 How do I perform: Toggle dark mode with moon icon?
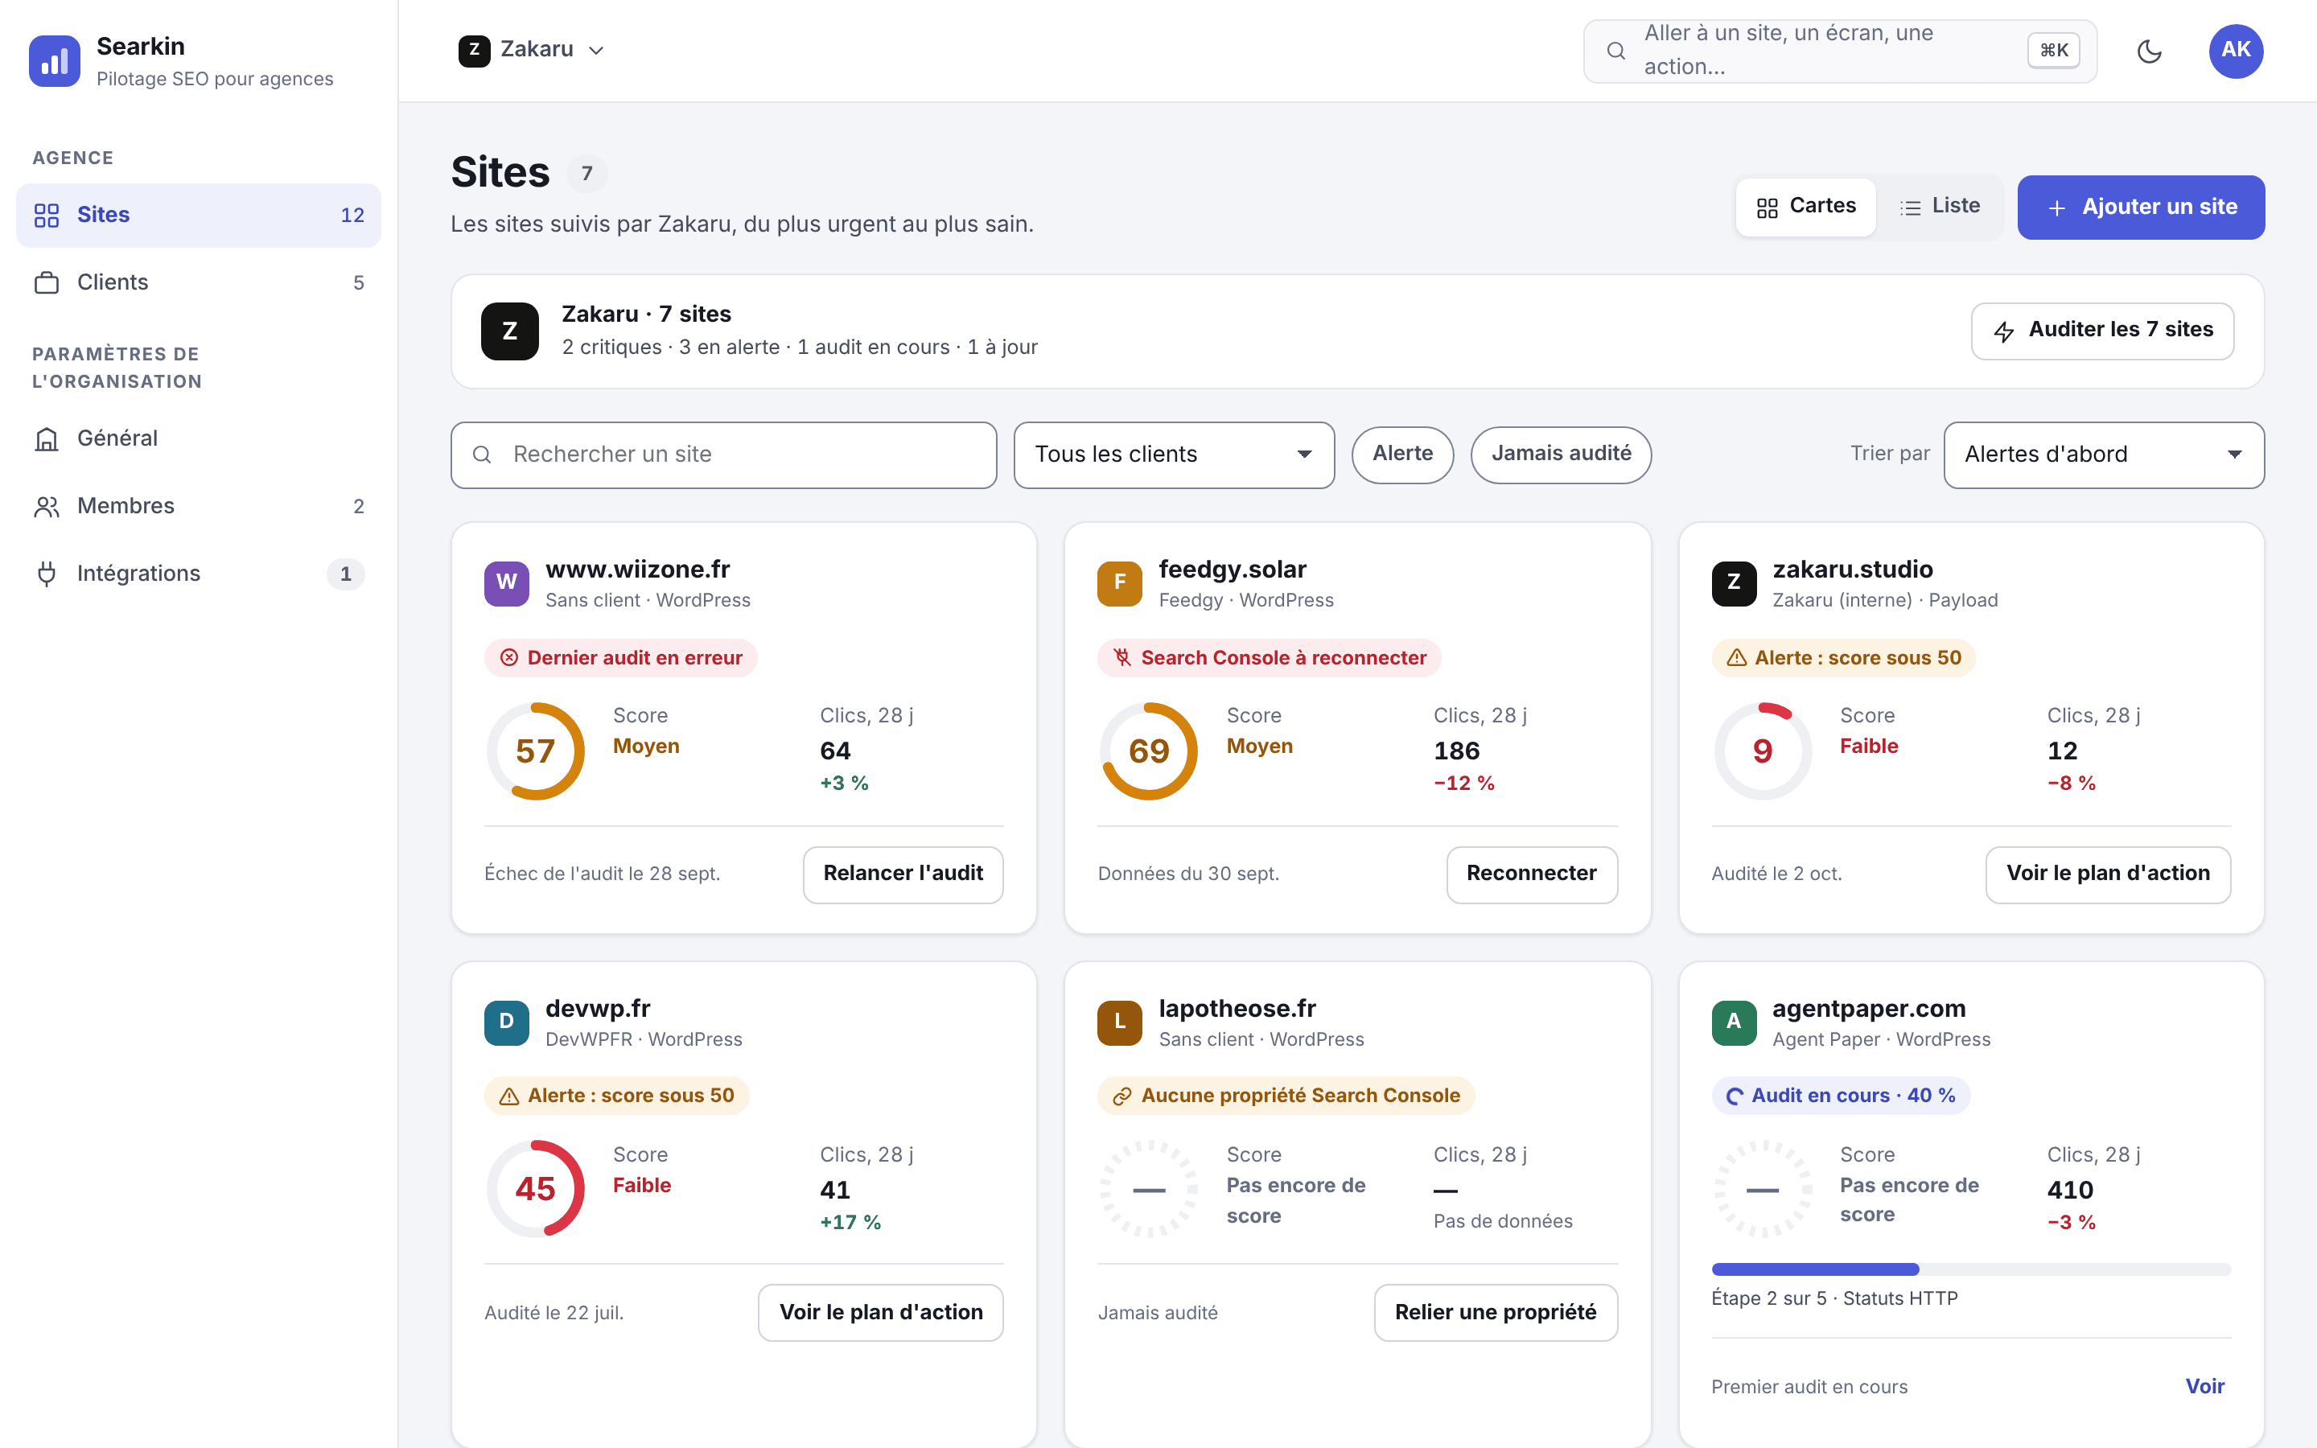[2150, 51]
